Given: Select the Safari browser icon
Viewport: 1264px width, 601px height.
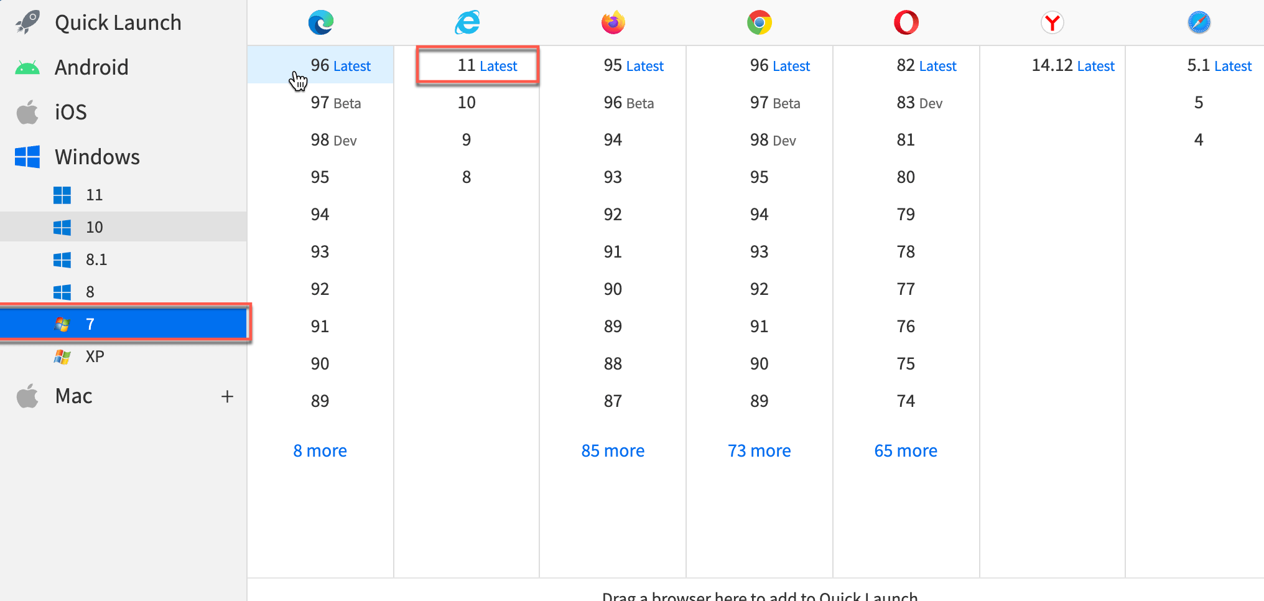Looking at the screenshot, I should tap(1198, 22).
